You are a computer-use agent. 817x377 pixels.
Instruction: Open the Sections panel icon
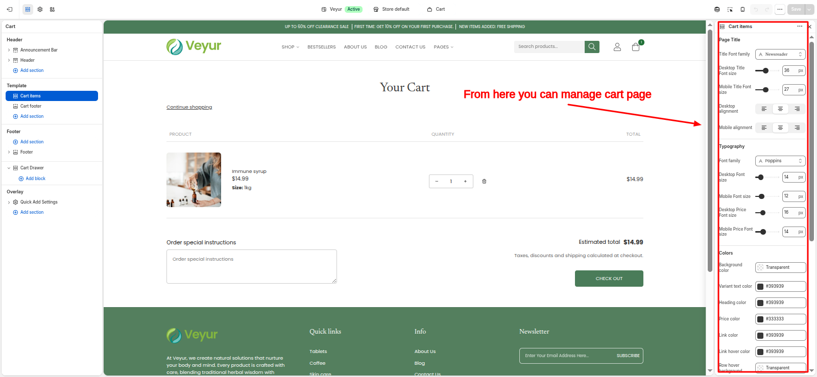(x=28, y=9)
